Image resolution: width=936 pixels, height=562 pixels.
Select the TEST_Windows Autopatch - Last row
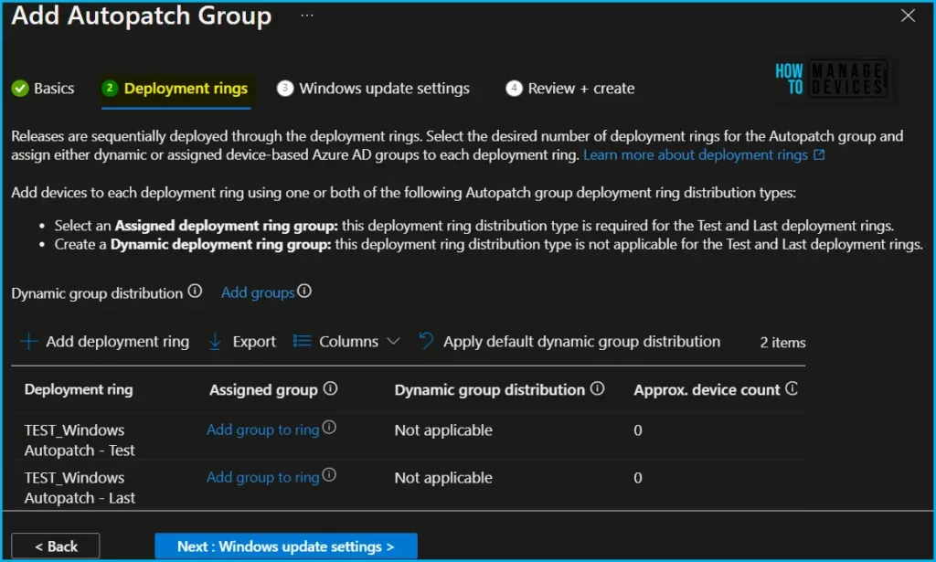pos(409,485)
